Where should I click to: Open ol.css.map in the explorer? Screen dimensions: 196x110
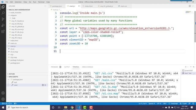click(x=14, y=52)
